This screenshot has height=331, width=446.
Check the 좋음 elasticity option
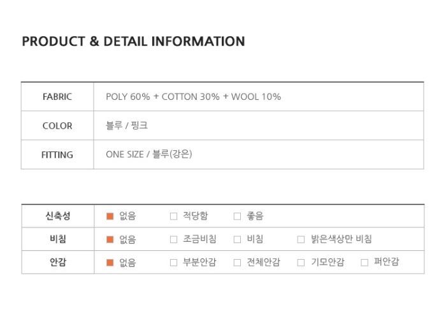coord(237,216)
